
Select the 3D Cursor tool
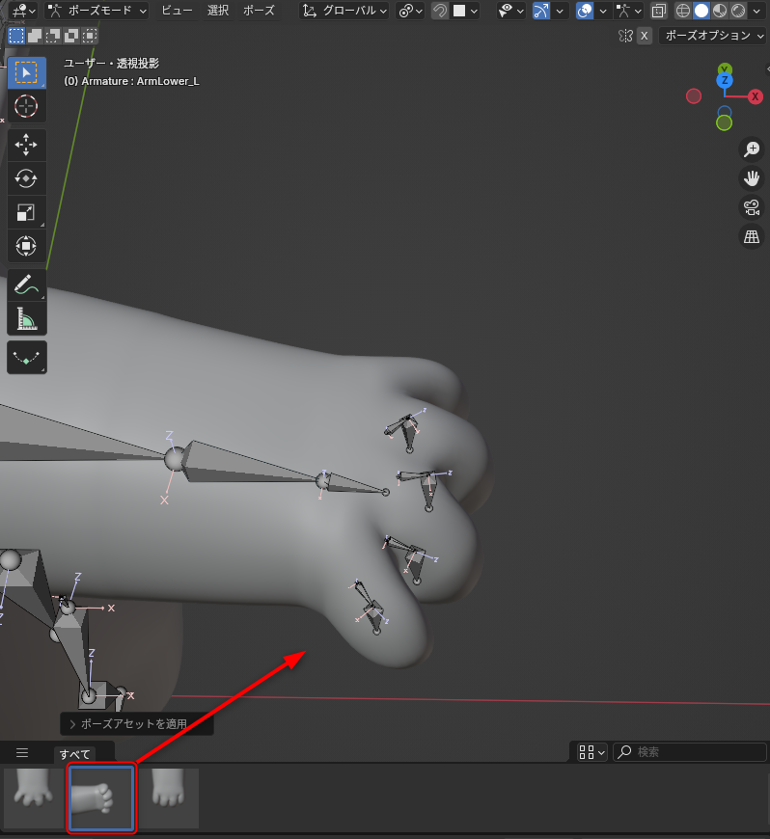pos(26,106)
